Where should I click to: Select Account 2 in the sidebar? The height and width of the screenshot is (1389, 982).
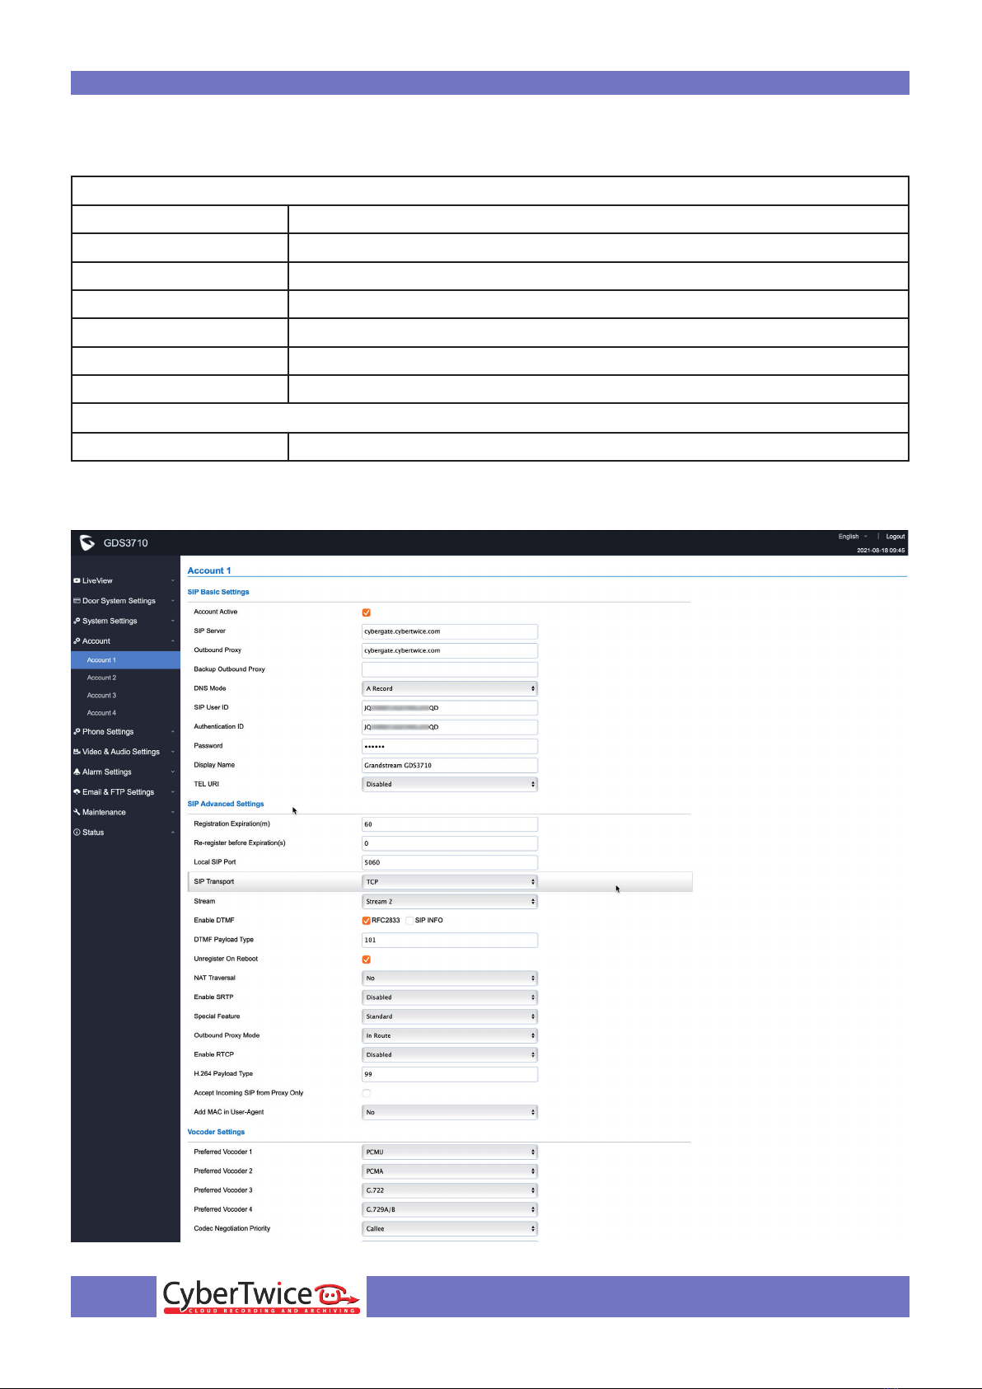(102, 678)
